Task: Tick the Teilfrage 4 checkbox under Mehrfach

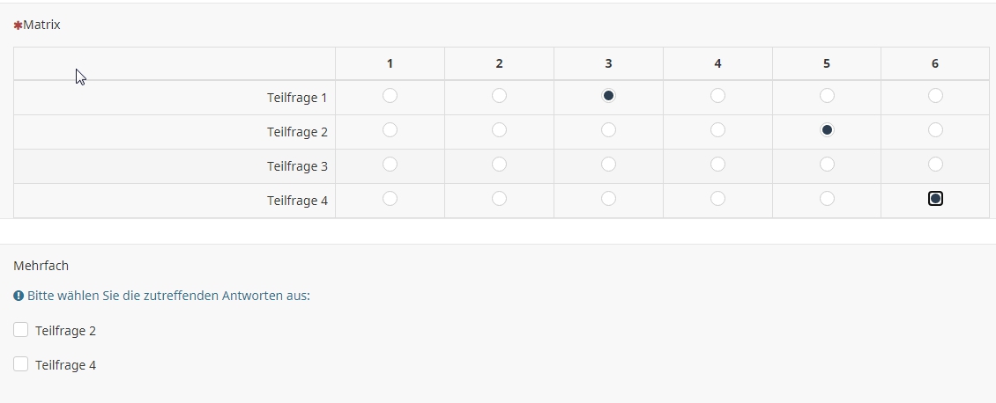Action: [x=21, y=364]
